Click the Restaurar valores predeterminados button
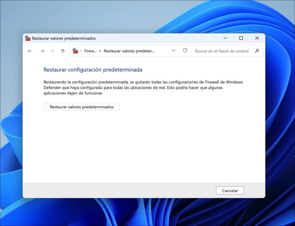 [82, 107]
